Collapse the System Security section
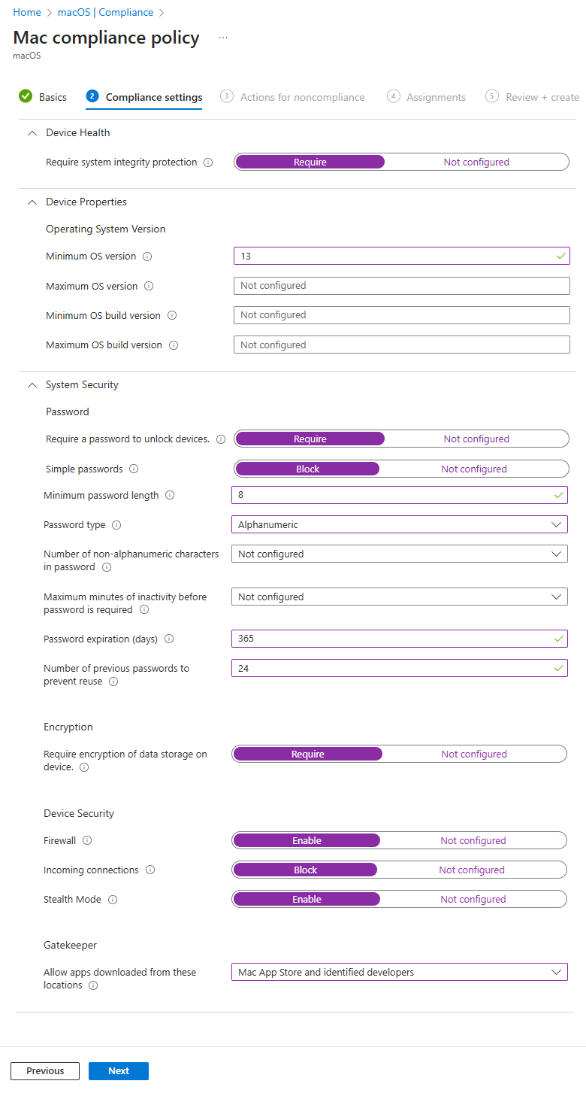The width and height of the screenshot is (586, 1093). pyautogui.click(x=32, y=384)
